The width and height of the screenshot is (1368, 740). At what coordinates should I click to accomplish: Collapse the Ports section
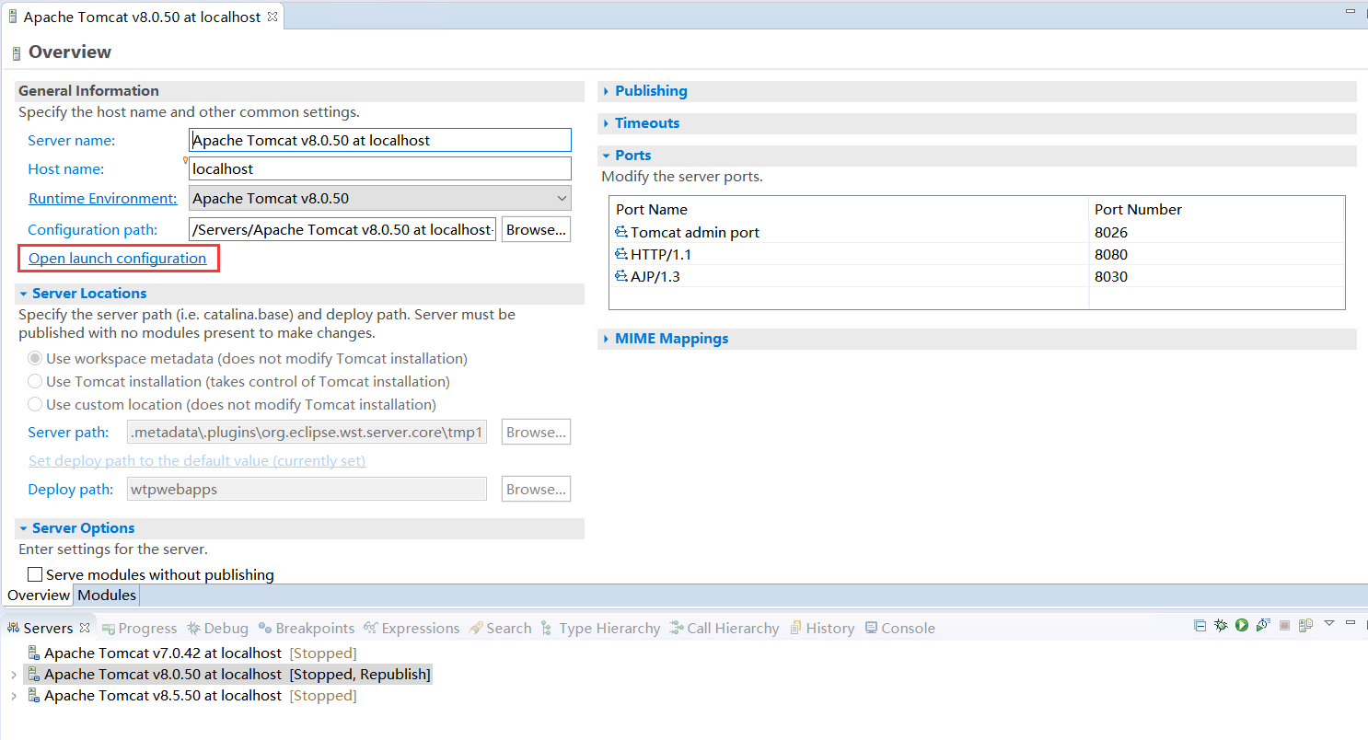click(x=606, y=156)
